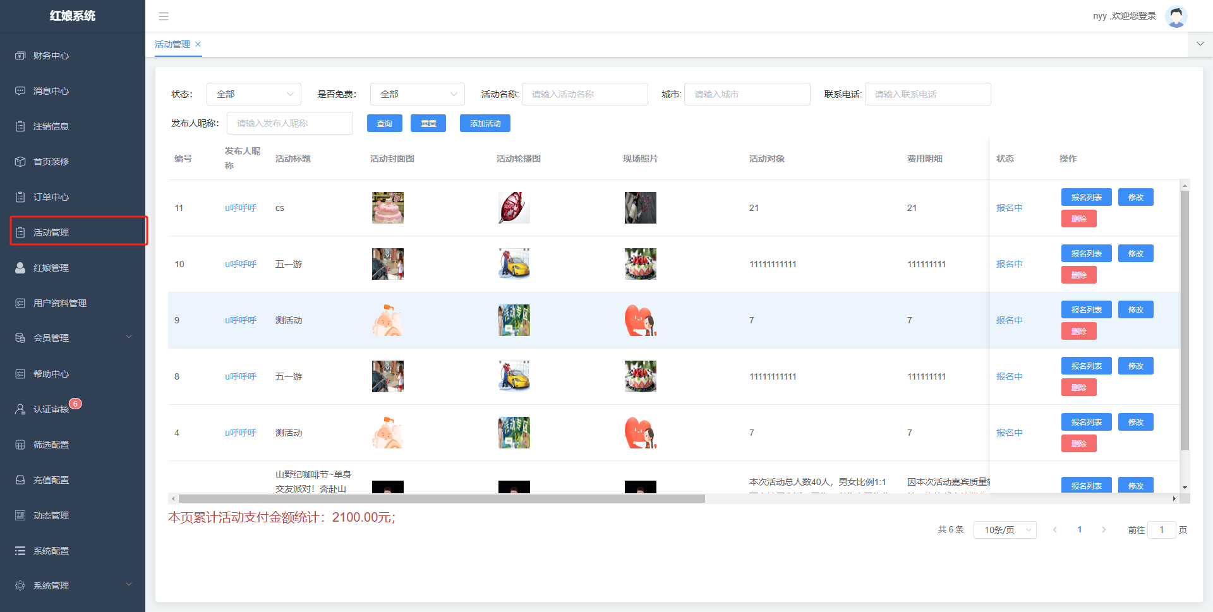The image size is (1213, 612).
Task: Click the hamburger menu collapse icon
Action: coord(164,16)
